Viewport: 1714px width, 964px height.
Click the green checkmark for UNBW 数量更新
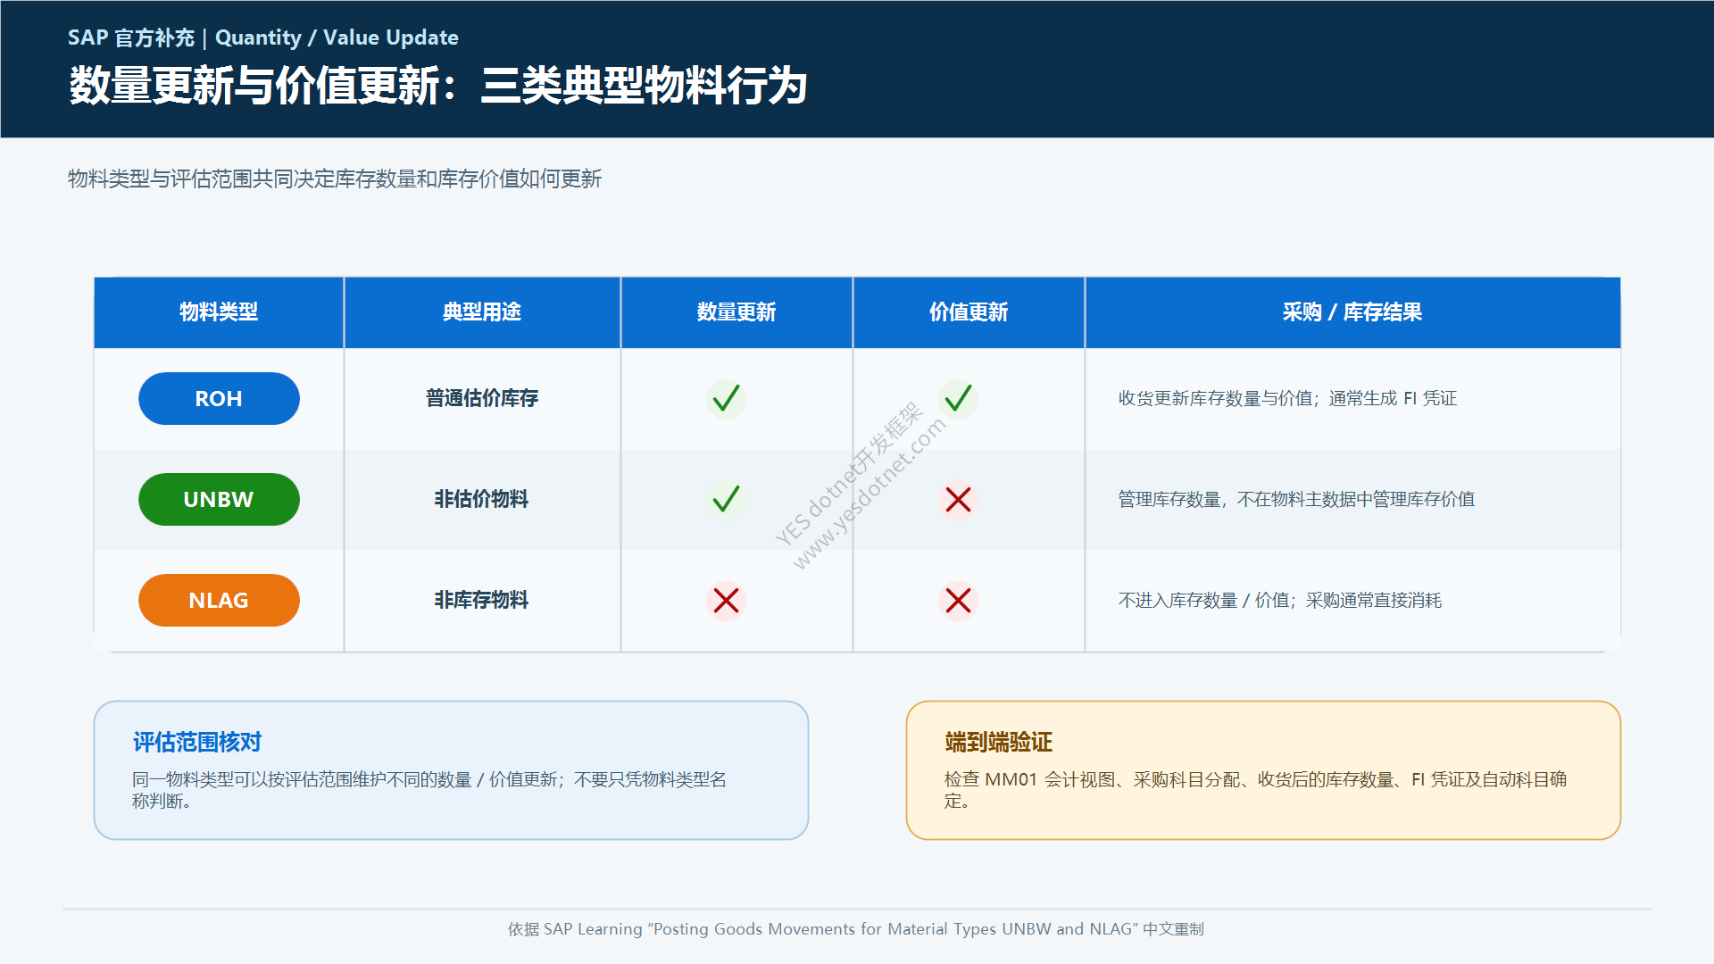tap(726, 499)
